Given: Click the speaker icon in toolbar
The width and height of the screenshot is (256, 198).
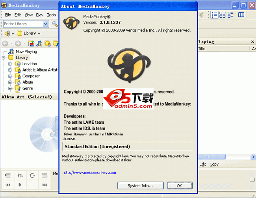Looking at the screenshot, I should click(x=7, y=33).
